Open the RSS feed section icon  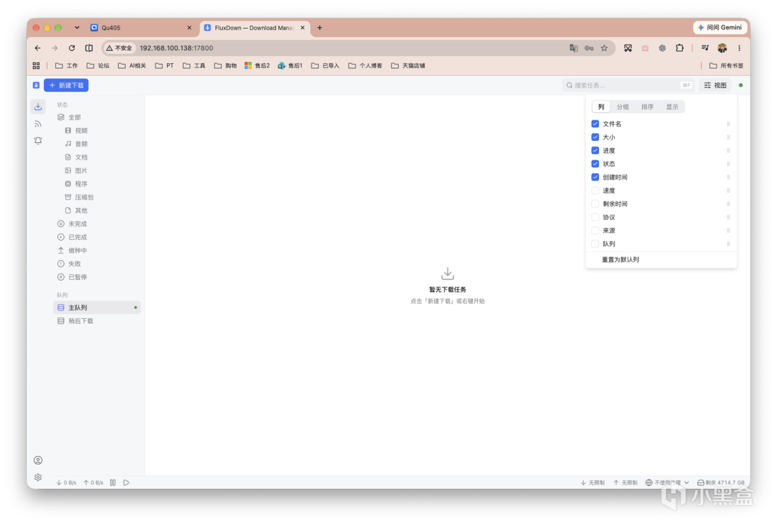38,124
